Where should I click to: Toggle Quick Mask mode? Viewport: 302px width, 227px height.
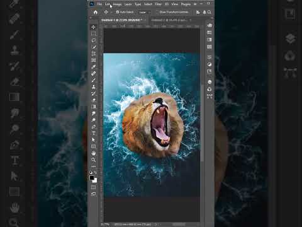click(94, 187)
